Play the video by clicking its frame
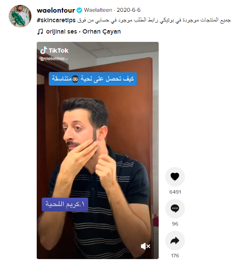The image size is (233, 263). point(97,150)
